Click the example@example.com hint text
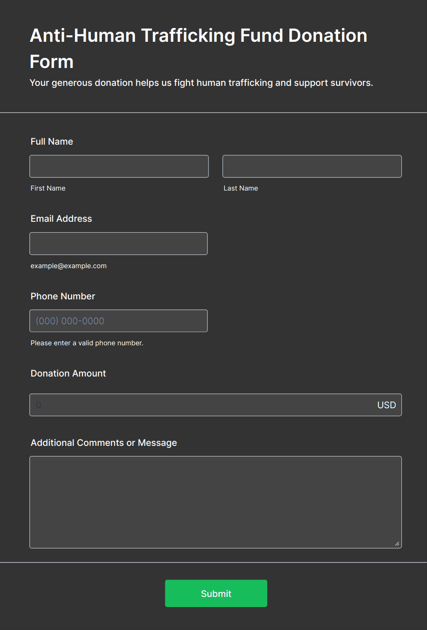This screenshot has width=427, height=630. click(x=69, y=266)
